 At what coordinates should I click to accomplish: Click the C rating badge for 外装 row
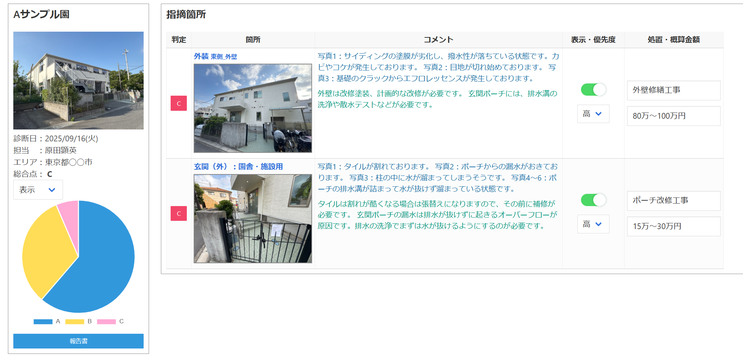point(179,103)
